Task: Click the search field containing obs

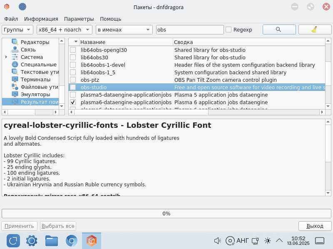Action: [x=190, y=29]
